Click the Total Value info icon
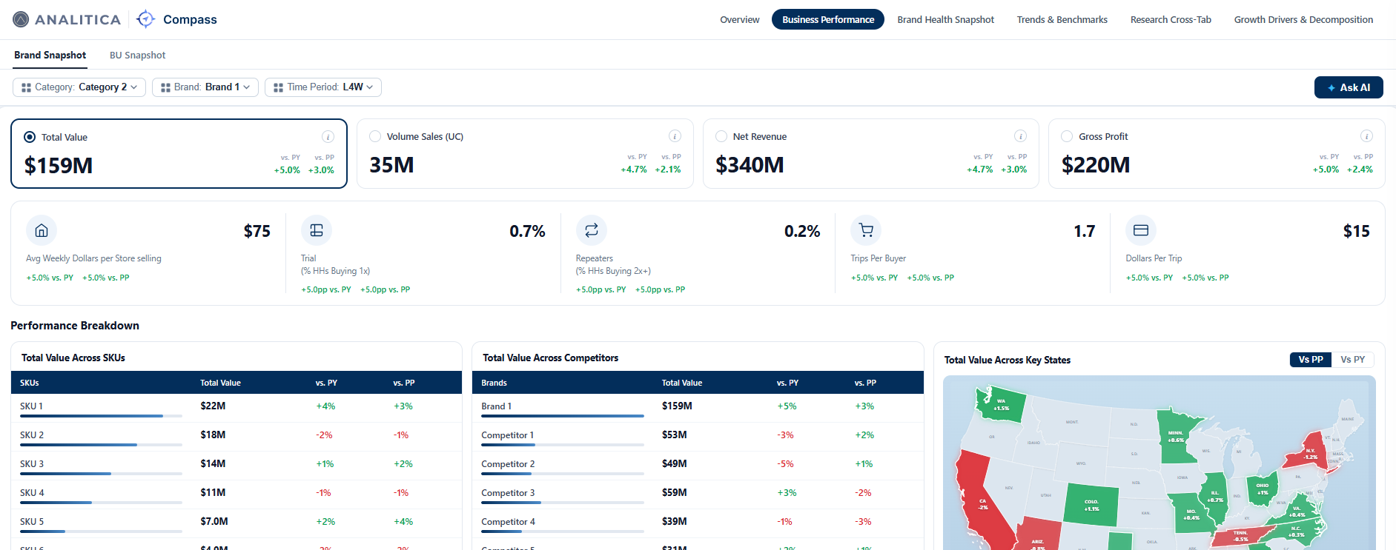Screen dimensions: 1396x550 point(328,137)
